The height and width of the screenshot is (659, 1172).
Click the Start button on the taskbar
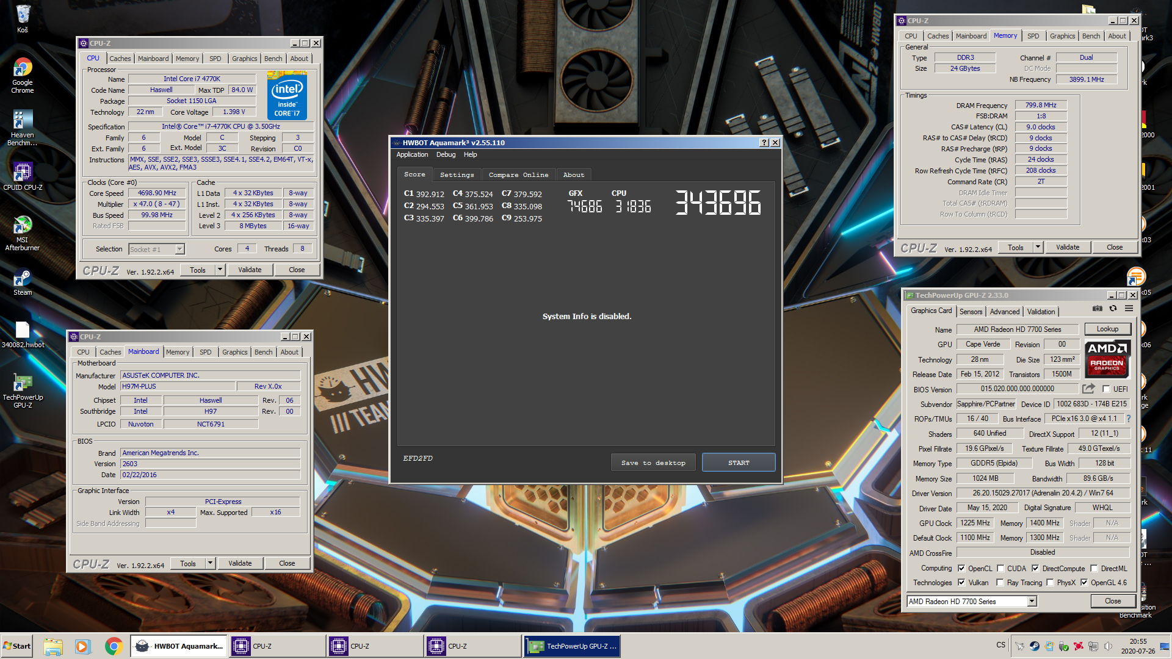coord(17,646)
